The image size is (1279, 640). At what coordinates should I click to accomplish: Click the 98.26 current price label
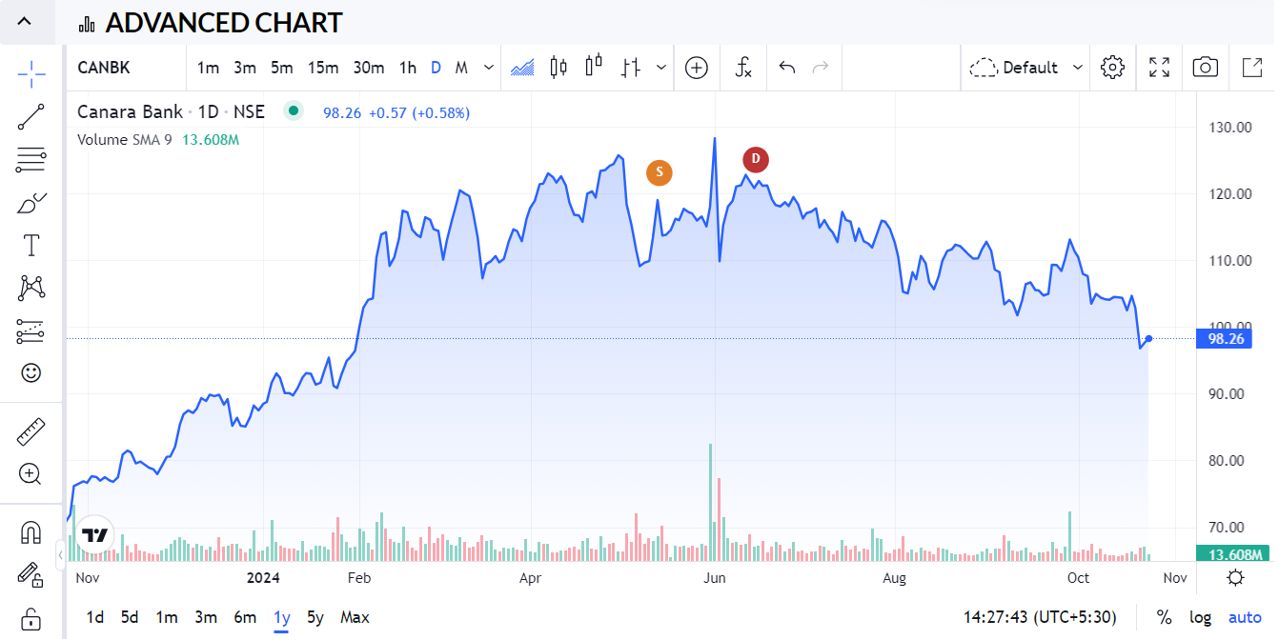[x=1224, y=338]
